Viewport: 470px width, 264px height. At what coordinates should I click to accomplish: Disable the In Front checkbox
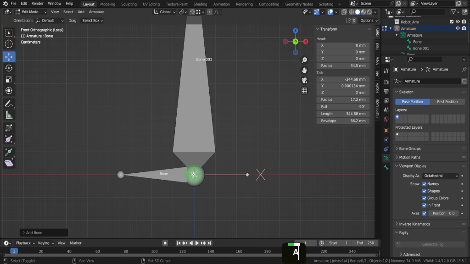point(424,205)
